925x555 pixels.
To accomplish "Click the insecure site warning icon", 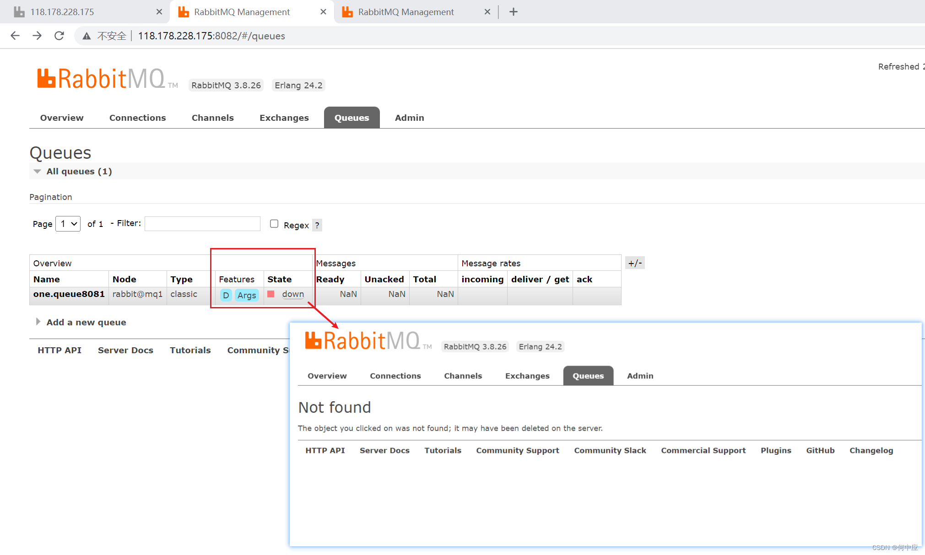I will point(87,36).
